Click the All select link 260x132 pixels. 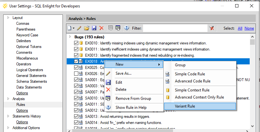[x=240, y=28]
